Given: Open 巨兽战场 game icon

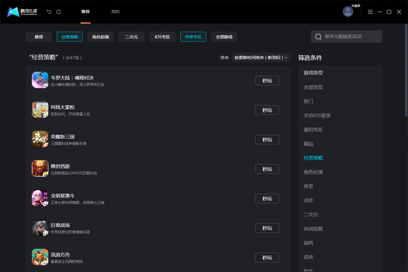Looking at the screenshot, I should [x=40, y=228].
